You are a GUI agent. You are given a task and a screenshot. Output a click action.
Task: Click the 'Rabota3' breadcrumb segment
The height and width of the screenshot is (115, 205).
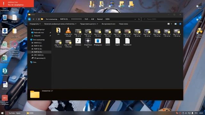coord(100,19)
